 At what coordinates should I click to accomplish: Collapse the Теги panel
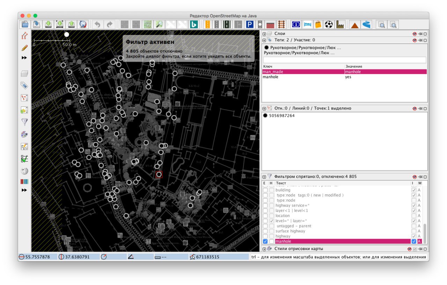[264, 40]
